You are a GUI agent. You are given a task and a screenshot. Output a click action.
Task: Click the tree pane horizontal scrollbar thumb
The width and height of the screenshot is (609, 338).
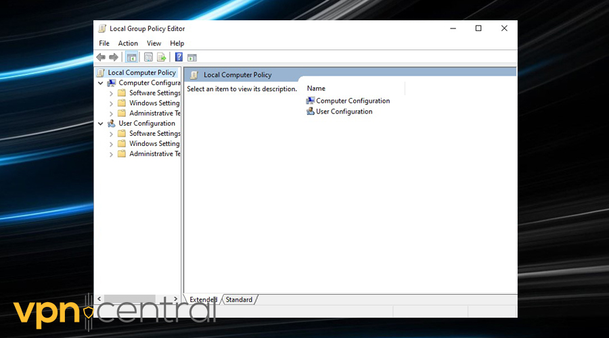pyautogui.click(x=130, y=299)
